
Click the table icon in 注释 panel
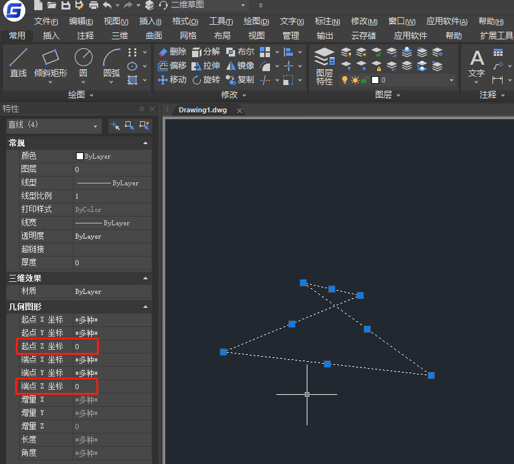tap(498, 52)
